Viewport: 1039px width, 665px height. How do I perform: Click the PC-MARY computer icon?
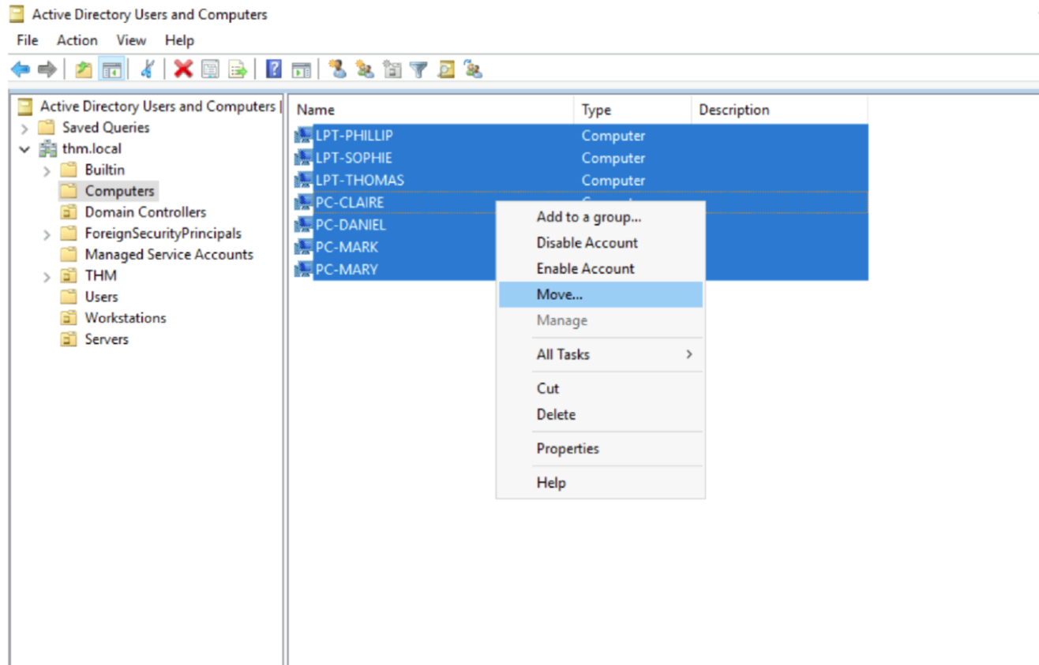point(303,270)
